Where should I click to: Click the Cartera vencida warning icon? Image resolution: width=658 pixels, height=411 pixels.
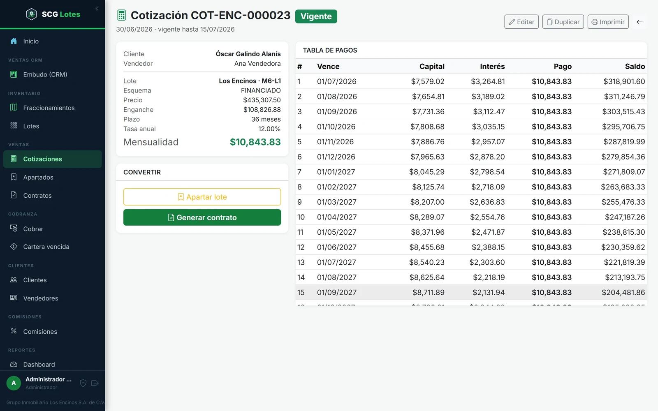pos(14,247)
